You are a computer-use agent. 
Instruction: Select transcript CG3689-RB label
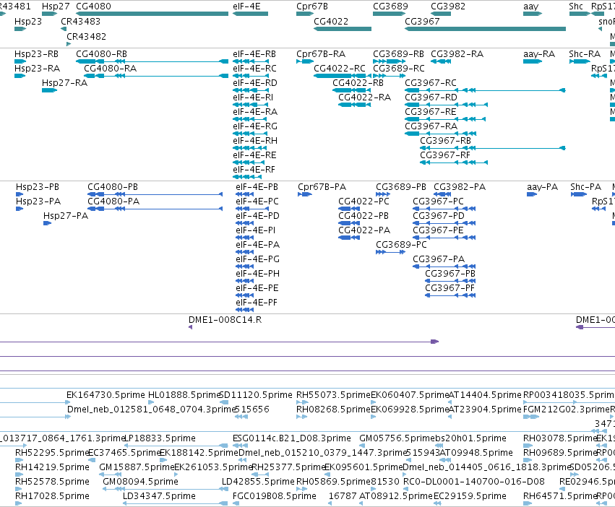pos(398,53)
